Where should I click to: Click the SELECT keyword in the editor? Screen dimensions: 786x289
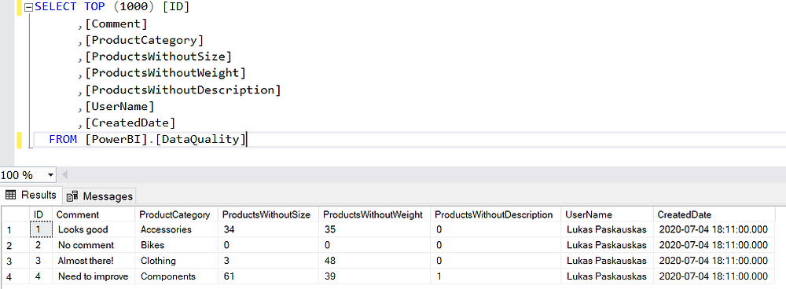pos(56,7)
